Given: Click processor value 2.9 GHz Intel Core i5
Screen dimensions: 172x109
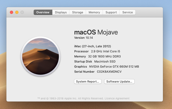Looking at the screenshot, I should pos(105,51).
